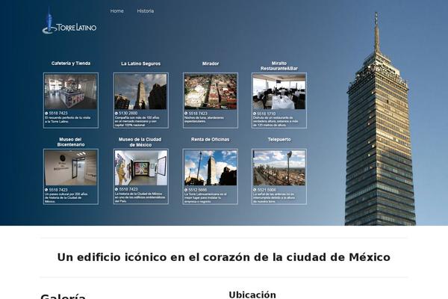The image size is (448, 299).
Task: Click the Cafetería y Tienda heading
Action: point(71,64)
